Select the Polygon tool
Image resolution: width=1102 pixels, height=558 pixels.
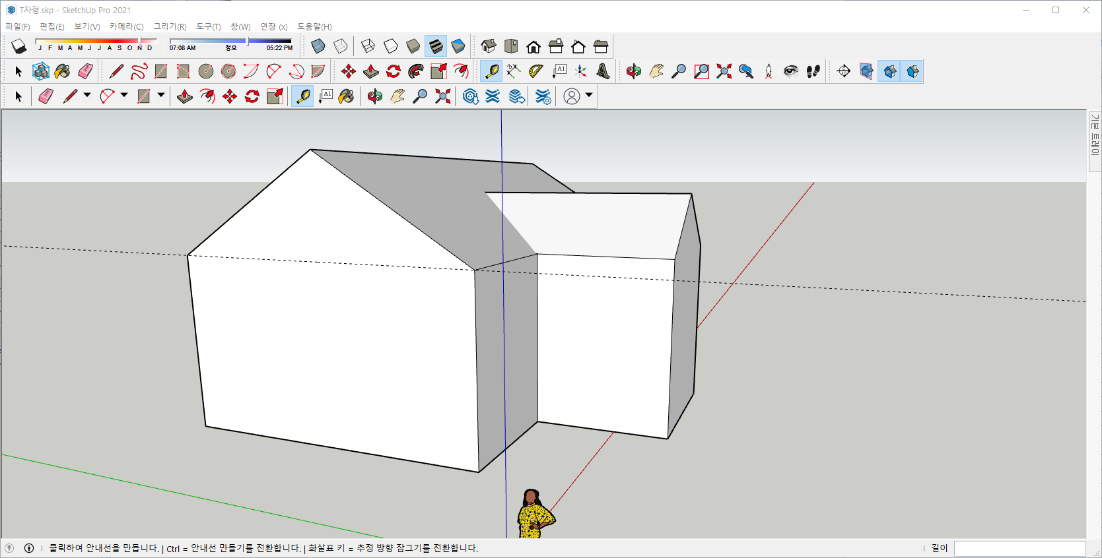(228, 71)
